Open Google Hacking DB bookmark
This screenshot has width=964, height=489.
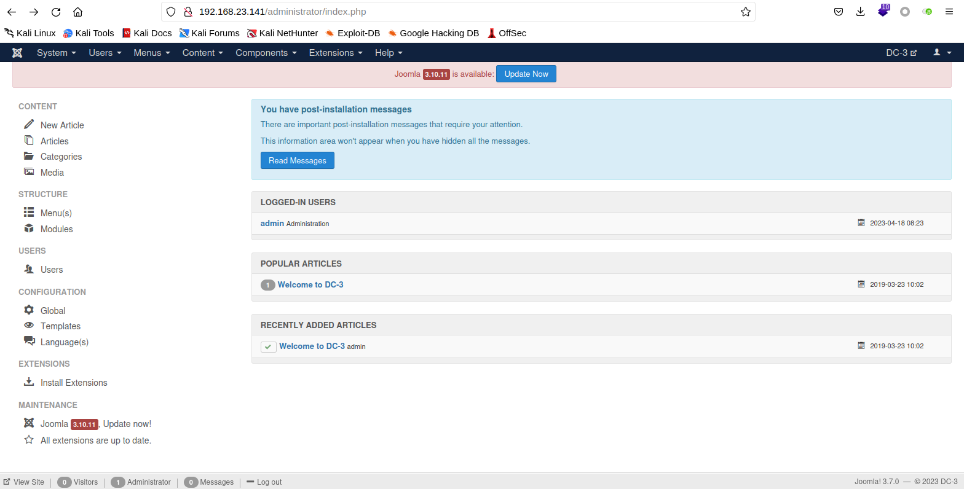(x=433, y=33)
